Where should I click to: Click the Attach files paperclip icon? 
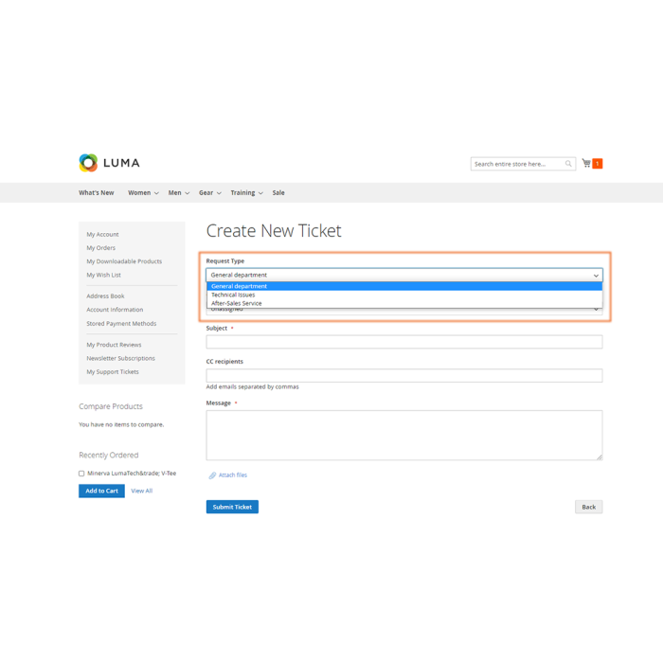pyautogui.click(x=212, y=475)
